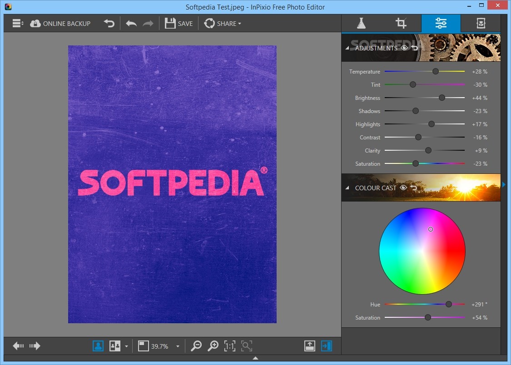Open compare view options dropdown arrow
This screenshot has height=365, width=511.
pos(126,346)
